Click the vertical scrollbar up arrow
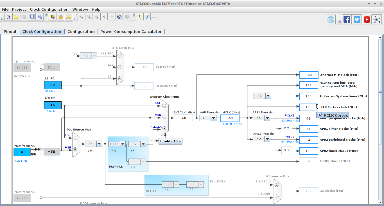The height and width of the screenshot is (206, 384). click(381, 37)
